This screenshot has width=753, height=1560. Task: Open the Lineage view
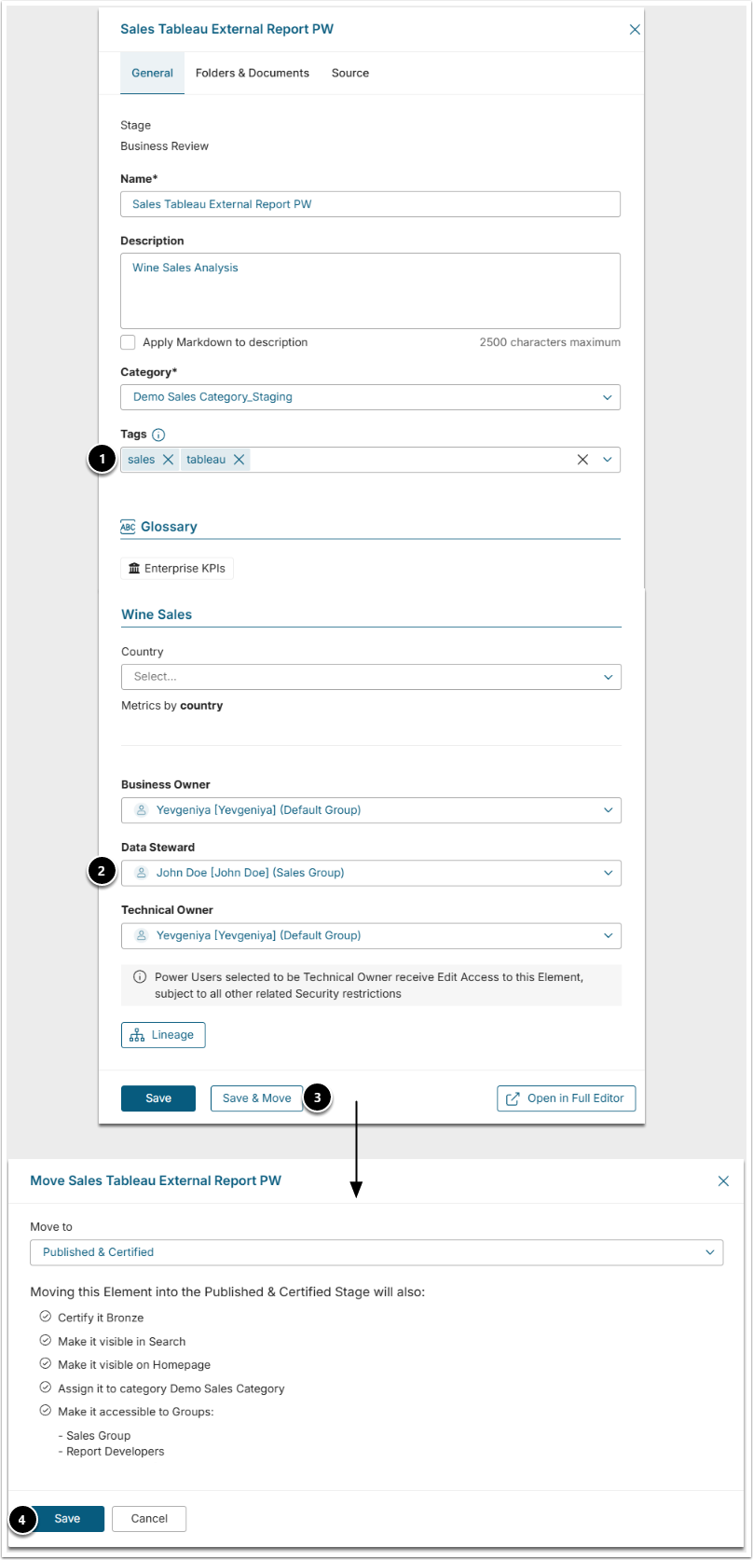click(x=163, y=1035)
